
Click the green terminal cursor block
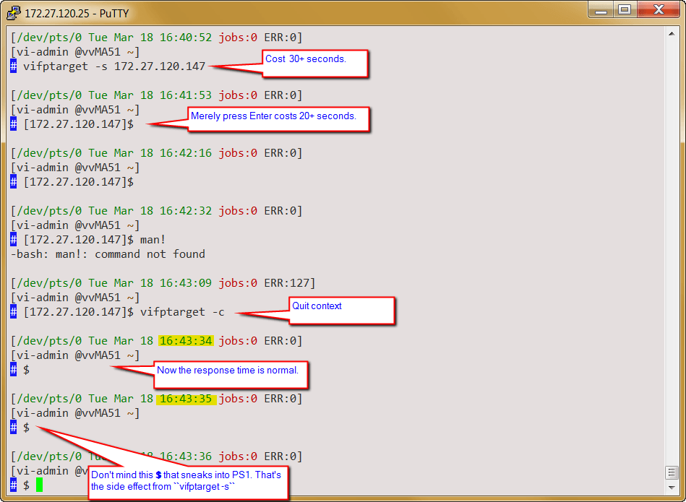pyautogui.click(x=39, y=485)
